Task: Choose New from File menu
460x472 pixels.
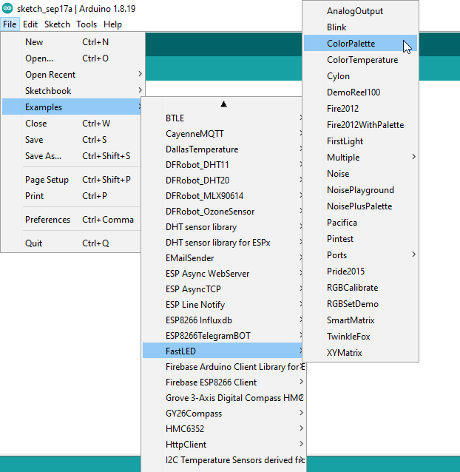Action: pyautogui.click(x=72, y=42)
